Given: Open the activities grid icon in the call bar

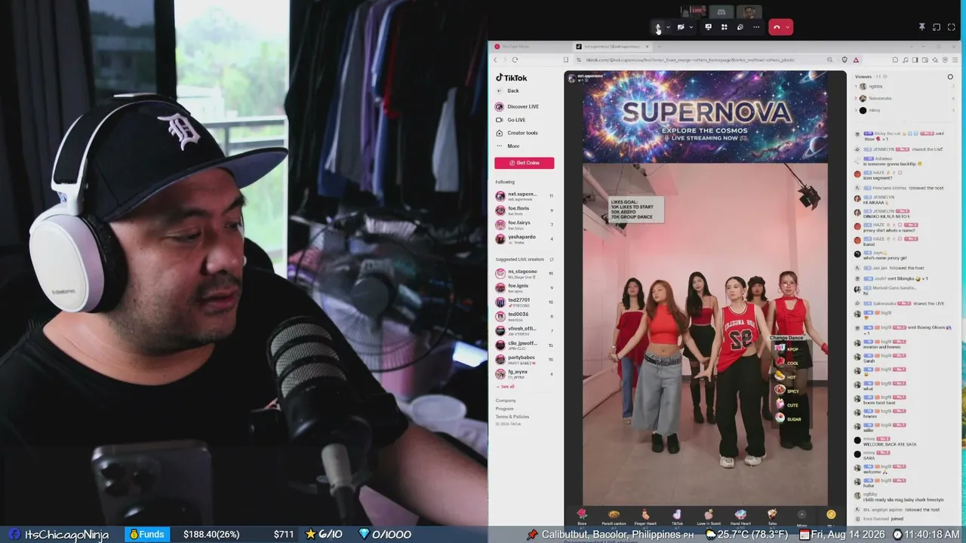Looking at the screenshot, I should click(724, 27).
